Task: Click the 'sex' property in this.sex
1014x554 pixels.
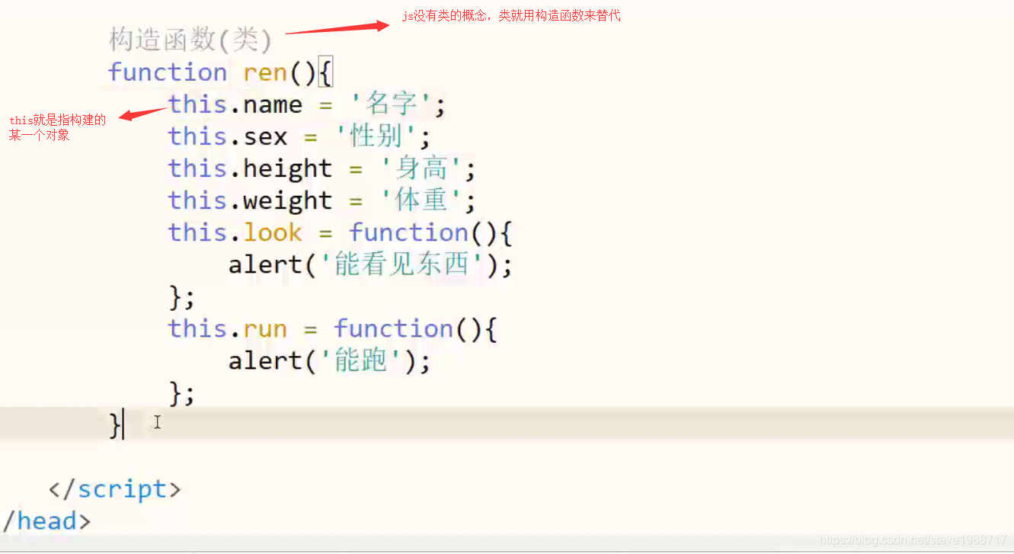Action: pyautogui.click(x=265, y=137)
